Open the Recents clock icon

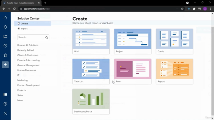click(x=5, y=46)
